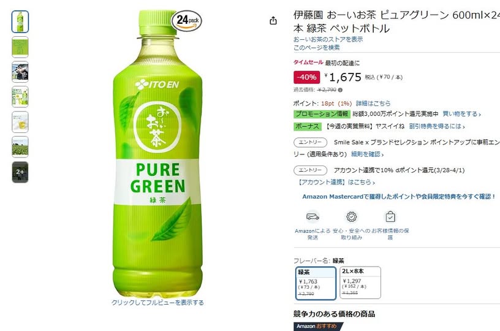This screenshot has width=500, height=331.
Task: Choose the 緑茶 flavor option
Action: (316, 283)
